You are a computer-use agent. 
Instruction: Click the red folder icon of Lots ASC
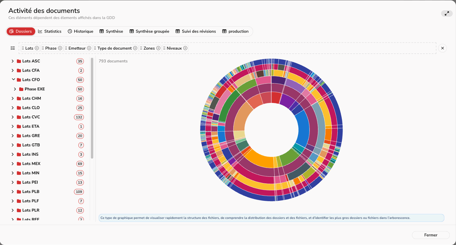(x=19, y=61)
